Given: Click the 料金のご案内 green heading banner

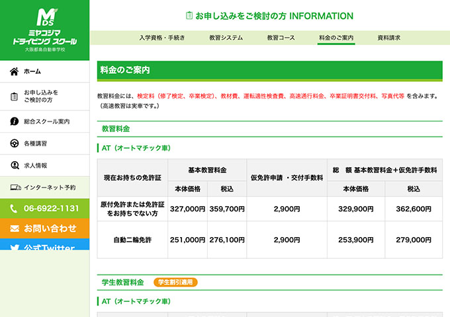Looking at the screenshot, I should click(x=270, y=71).
